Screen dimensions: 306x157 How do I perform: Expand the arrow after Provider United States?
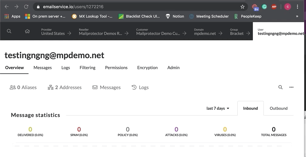pyautogui.click(x=69, y=34)
